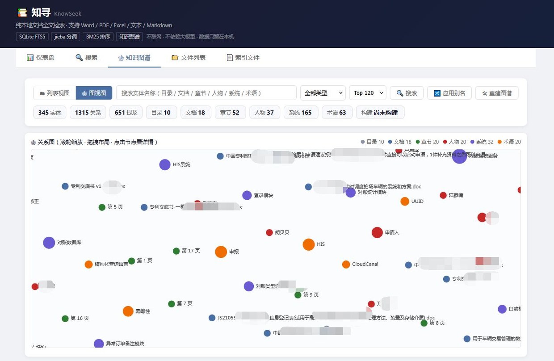
Task: Click the 重建图谱 rebuild button
Action: tap(497, 93)
